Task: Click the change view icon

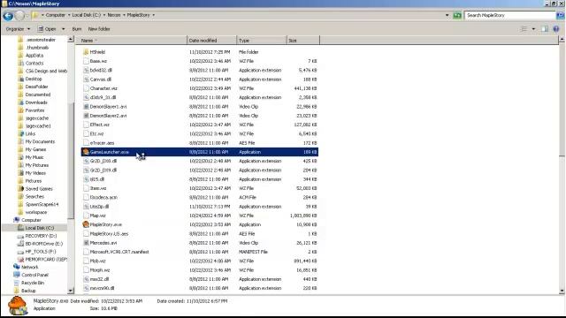Action: tap(524, 29)
